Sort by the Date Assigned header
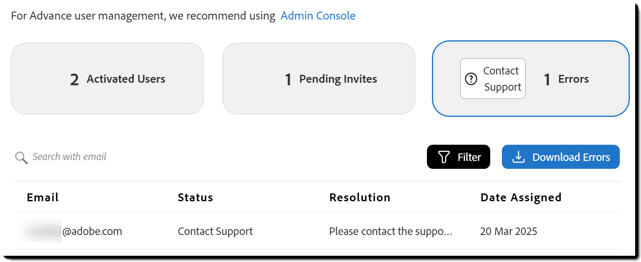This screenshot has width=641, height=262. [x=521, y=197]
